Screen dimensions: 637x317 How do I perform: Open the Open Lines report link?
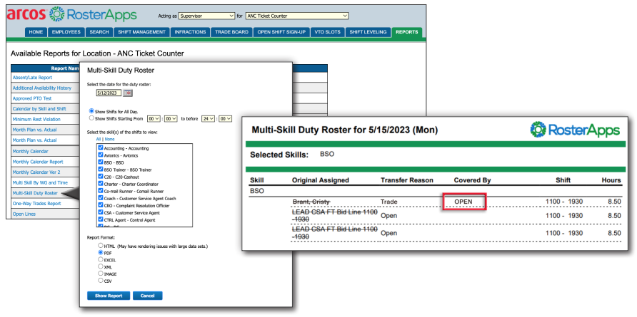pyautogui.click(x=24, y=214)
